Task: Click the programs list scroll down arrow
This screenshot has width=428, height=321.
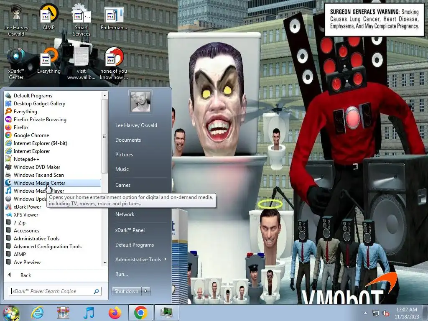Action: [105, 262]
